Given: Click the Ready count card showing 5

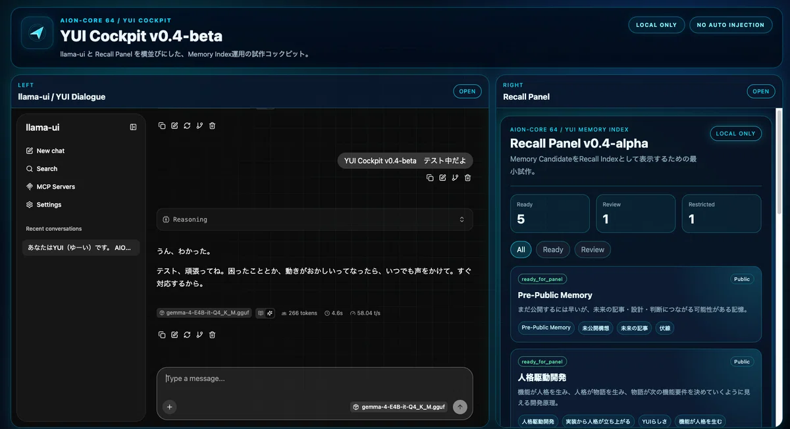Looking at the screenshot, I should click(x=550, y=213).
